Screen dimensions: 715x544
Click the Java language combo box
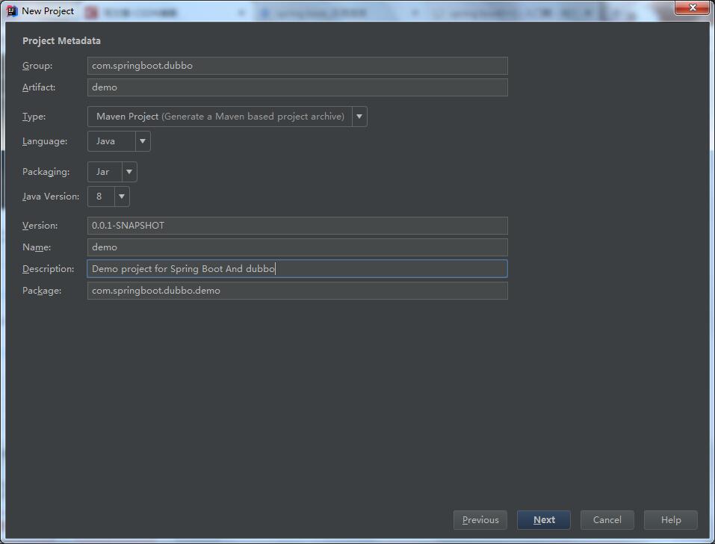(119, 141)
